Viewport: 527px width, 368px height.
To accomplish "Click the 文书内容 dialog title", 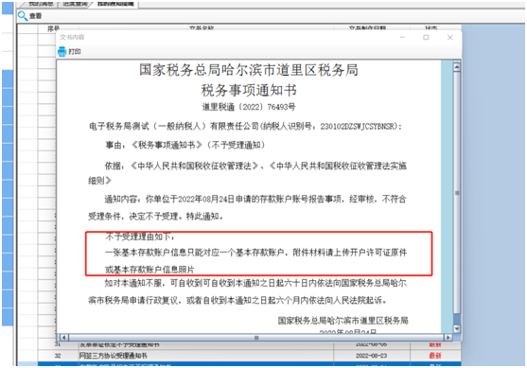I will coord(72,37).
